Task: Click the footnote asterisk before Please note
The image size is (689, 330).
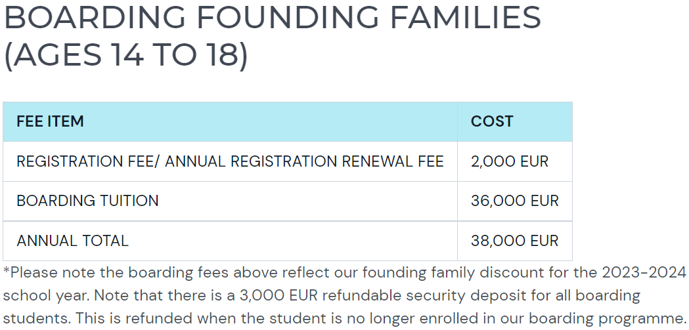Action: coord(6,270)
